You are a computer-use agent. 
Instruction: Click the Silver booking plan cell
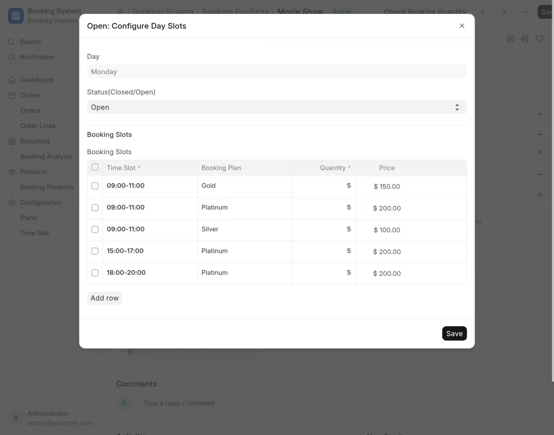(245, 229)
